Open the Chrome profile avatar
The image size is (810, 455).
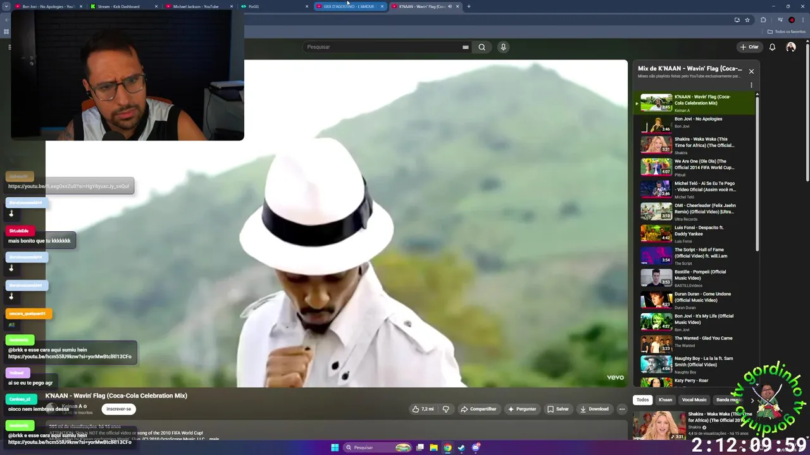click(792, 20)
